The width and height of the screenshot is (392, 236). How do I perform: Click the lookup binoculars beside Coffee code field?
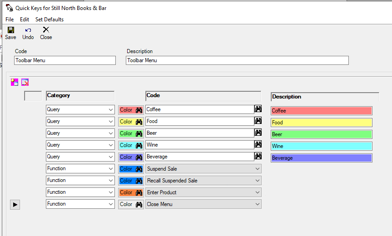click(x=258, y=108)
